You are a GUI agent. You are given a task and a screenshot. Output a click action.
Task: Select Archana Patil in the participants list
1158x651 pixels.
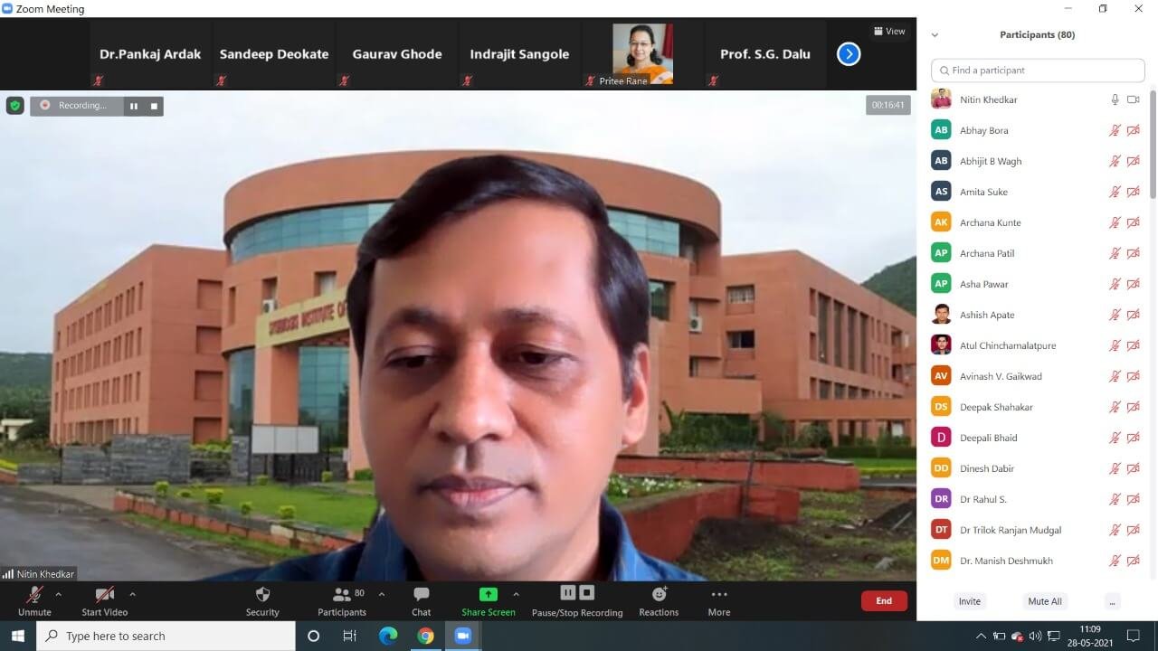(1038, 253)
